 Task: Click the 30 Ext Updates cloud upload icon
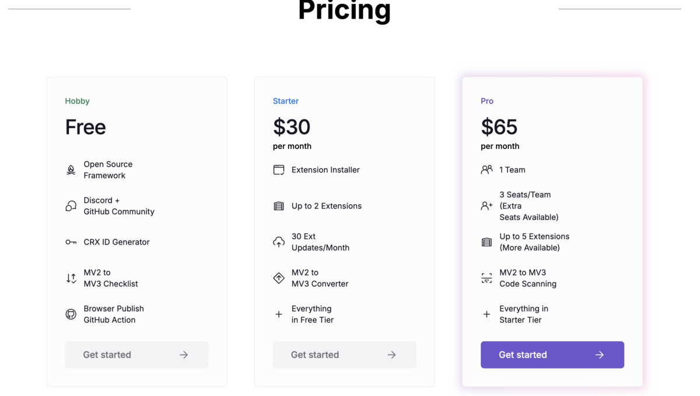click(x=279, y=242)
